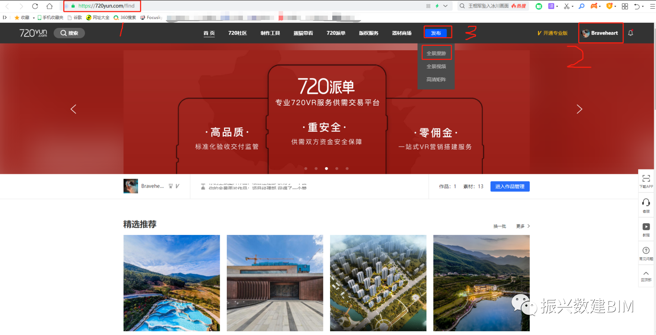
Task: Click the 进入作品管理 button
Action: pyautogui.click(x=510, y=186)
